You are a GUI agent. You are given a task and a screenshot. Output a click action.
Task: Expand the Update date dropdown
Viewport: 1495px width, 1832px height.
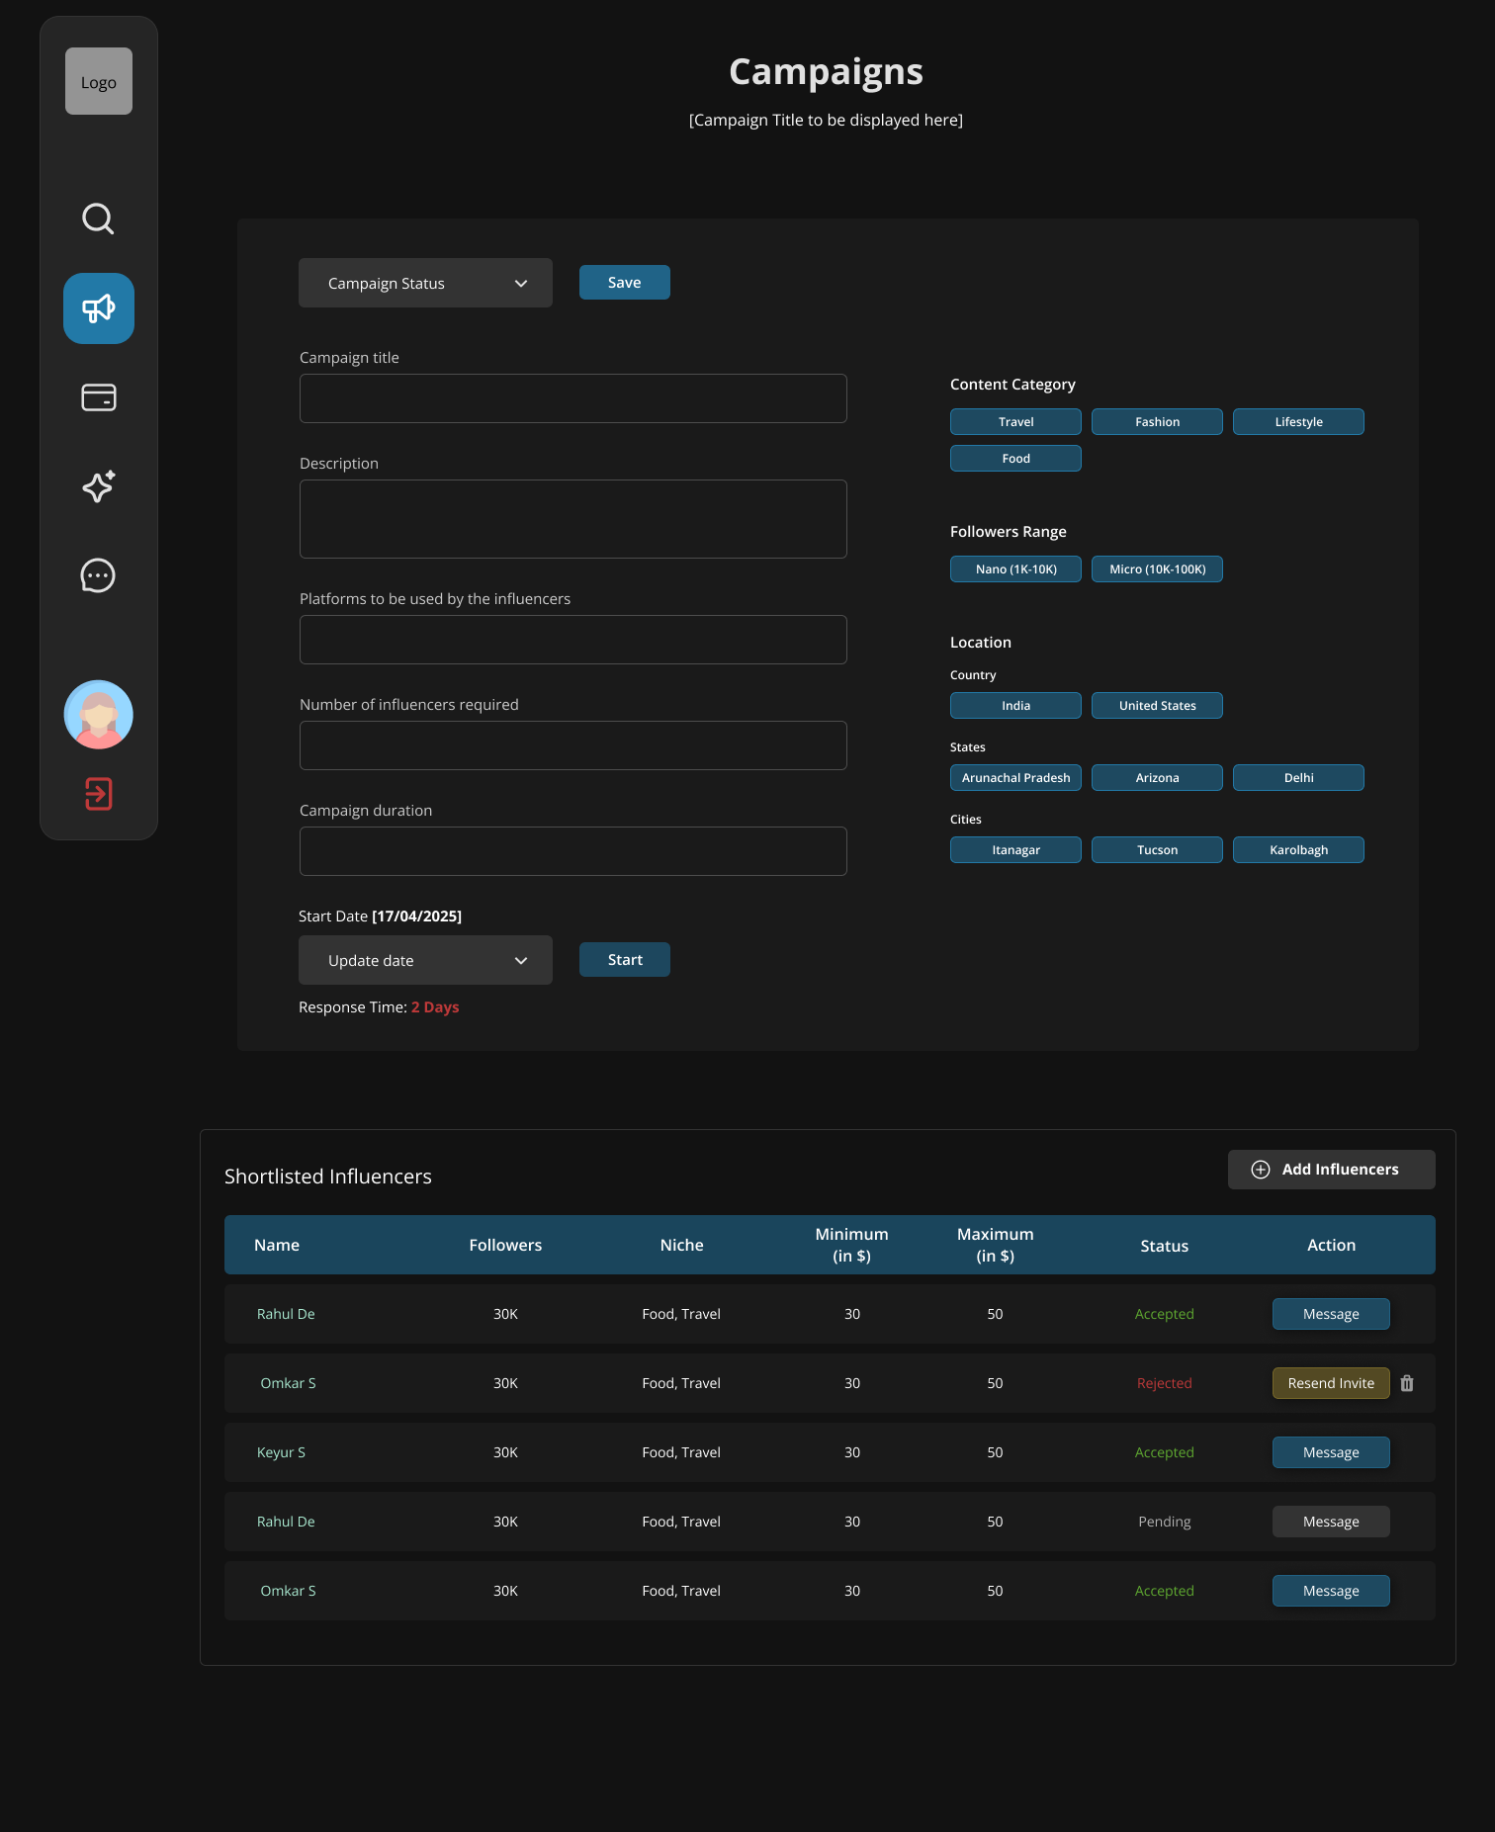pos(425,960)
